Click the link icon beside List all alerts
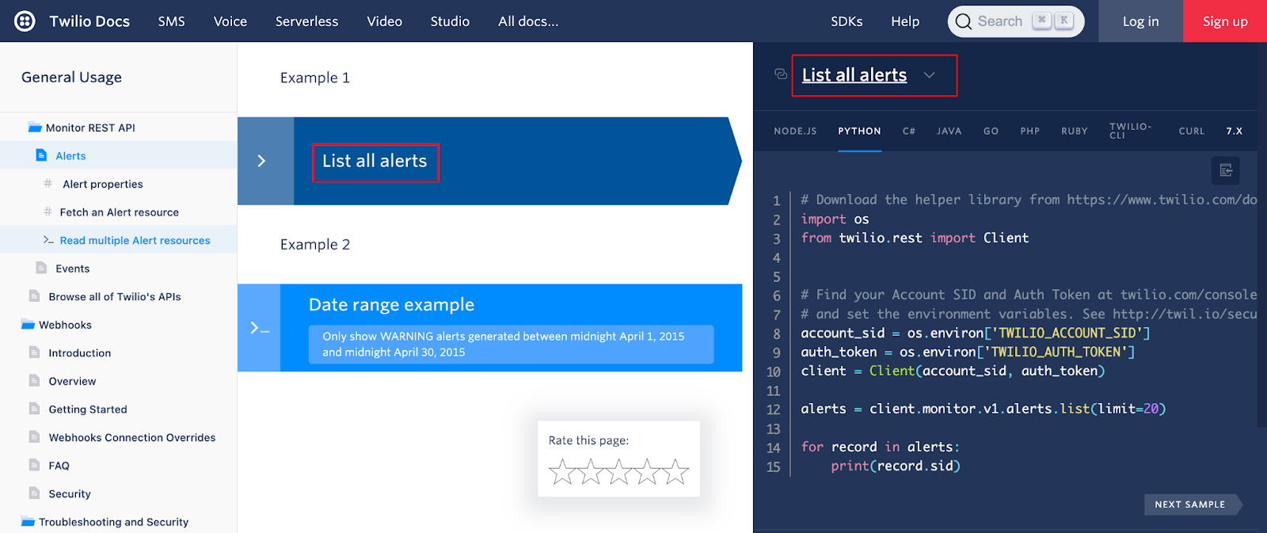The width and height of the screenshot is (1267, 533). (781, 74)
